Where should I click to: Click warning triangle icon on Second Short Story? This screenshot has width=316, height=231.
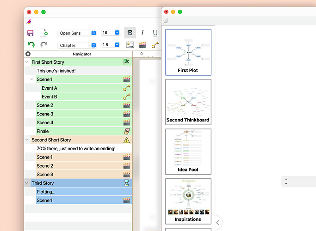point(127,140)
